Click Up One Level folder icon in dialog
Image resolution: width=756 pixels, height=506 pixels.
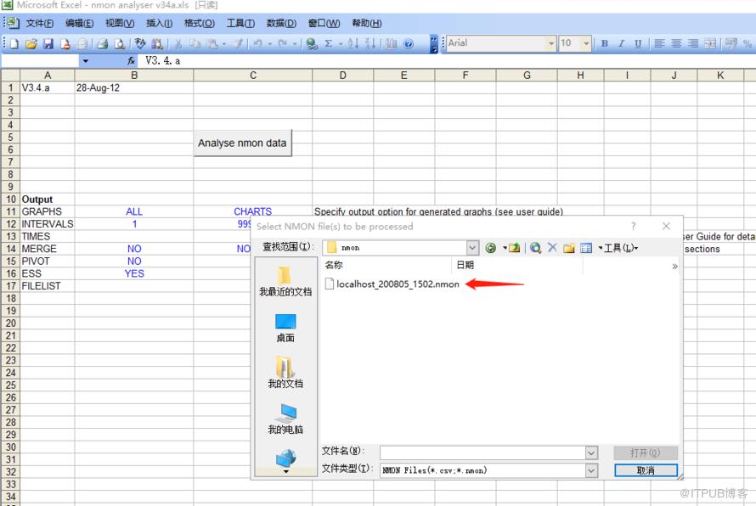pyautogui.click(x=514, y=248)
